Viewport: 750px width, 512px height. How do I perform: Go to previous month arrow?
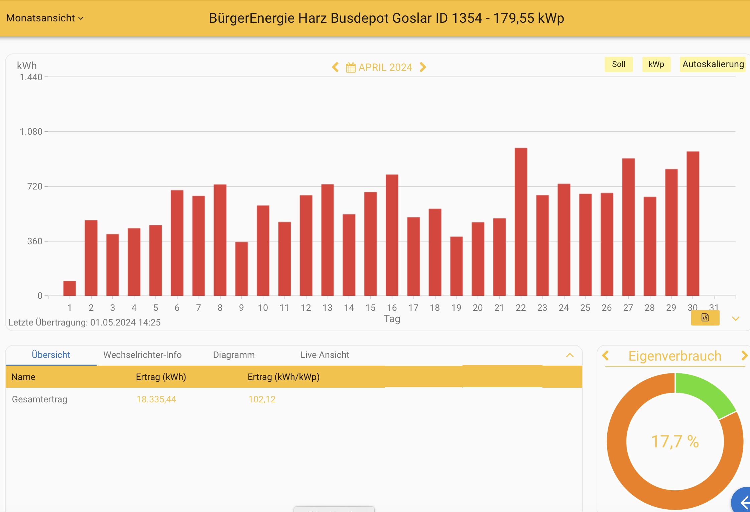point(335,67)
